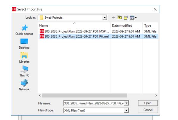Click horizontal scrollbar right arrow
Image resolution: width=178 pixels, height=120 pixels.
[156, 95]
